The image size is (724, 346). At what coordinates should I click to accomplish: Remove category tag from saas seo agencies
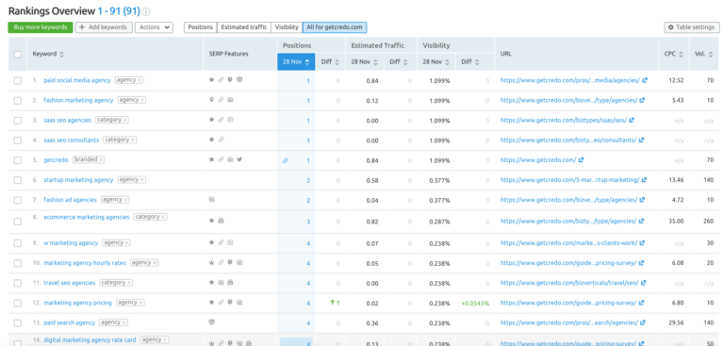(125, 120)
